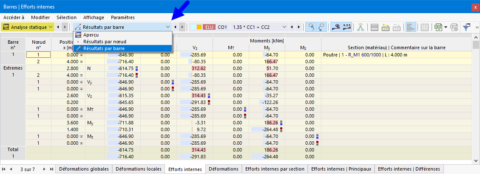Open the Accéder à menu
The image size is (480, 174).
pyautogui.click(x=14, y=17)
